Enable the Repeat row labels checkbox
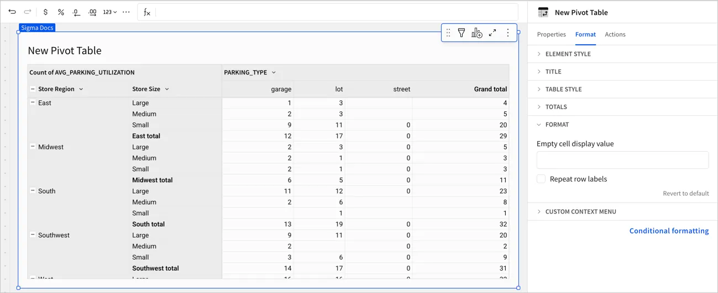This screenshot has width=718, height=293. 541,179
